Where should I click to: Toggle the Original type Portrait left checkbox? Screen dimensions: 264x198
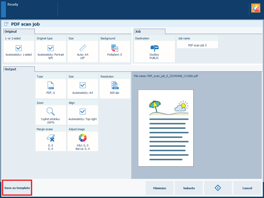coord(51,48)
